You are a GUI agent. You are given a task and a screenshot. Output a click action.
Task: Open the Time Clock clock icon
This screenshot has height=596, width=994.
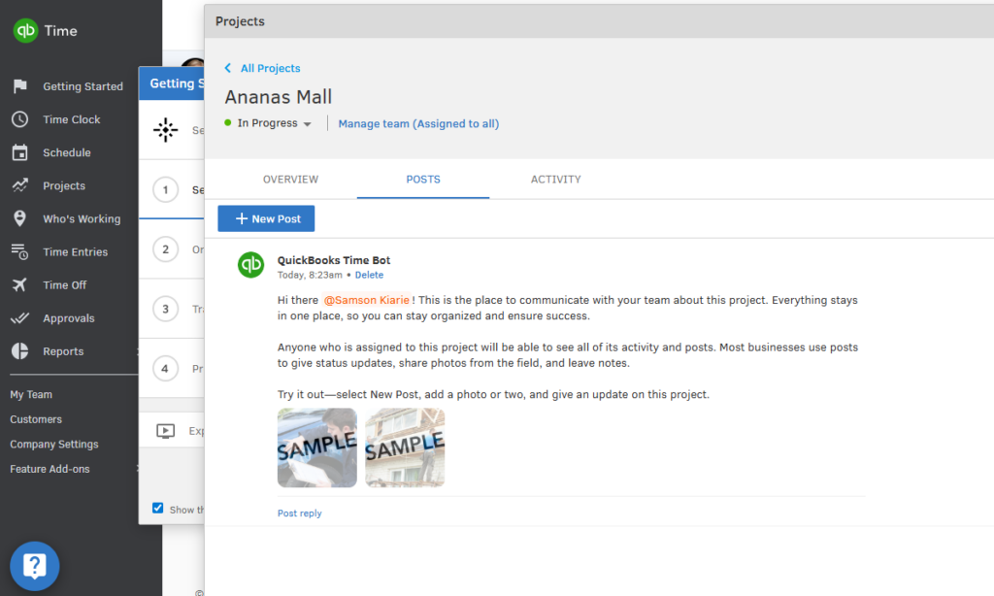pyautogui.click(x=20, y=119)
